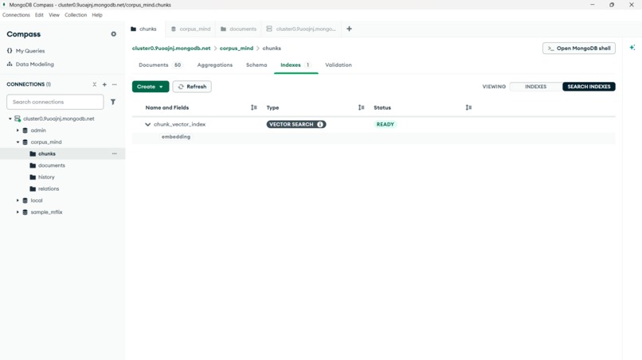Switch view to SEARCH INDEXES

coord(589,87)
